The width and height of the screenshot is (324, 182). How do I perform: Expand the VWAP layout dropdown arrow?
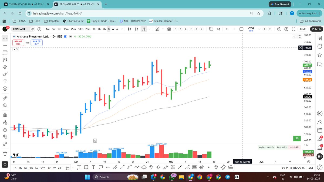[x=260, y=29]
